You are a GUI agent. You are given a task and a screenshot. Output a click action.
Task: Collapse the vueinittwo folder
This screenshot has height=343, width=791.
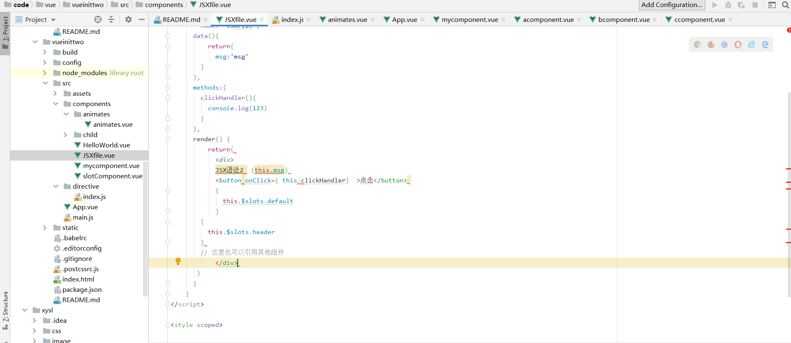coord(35,42)
